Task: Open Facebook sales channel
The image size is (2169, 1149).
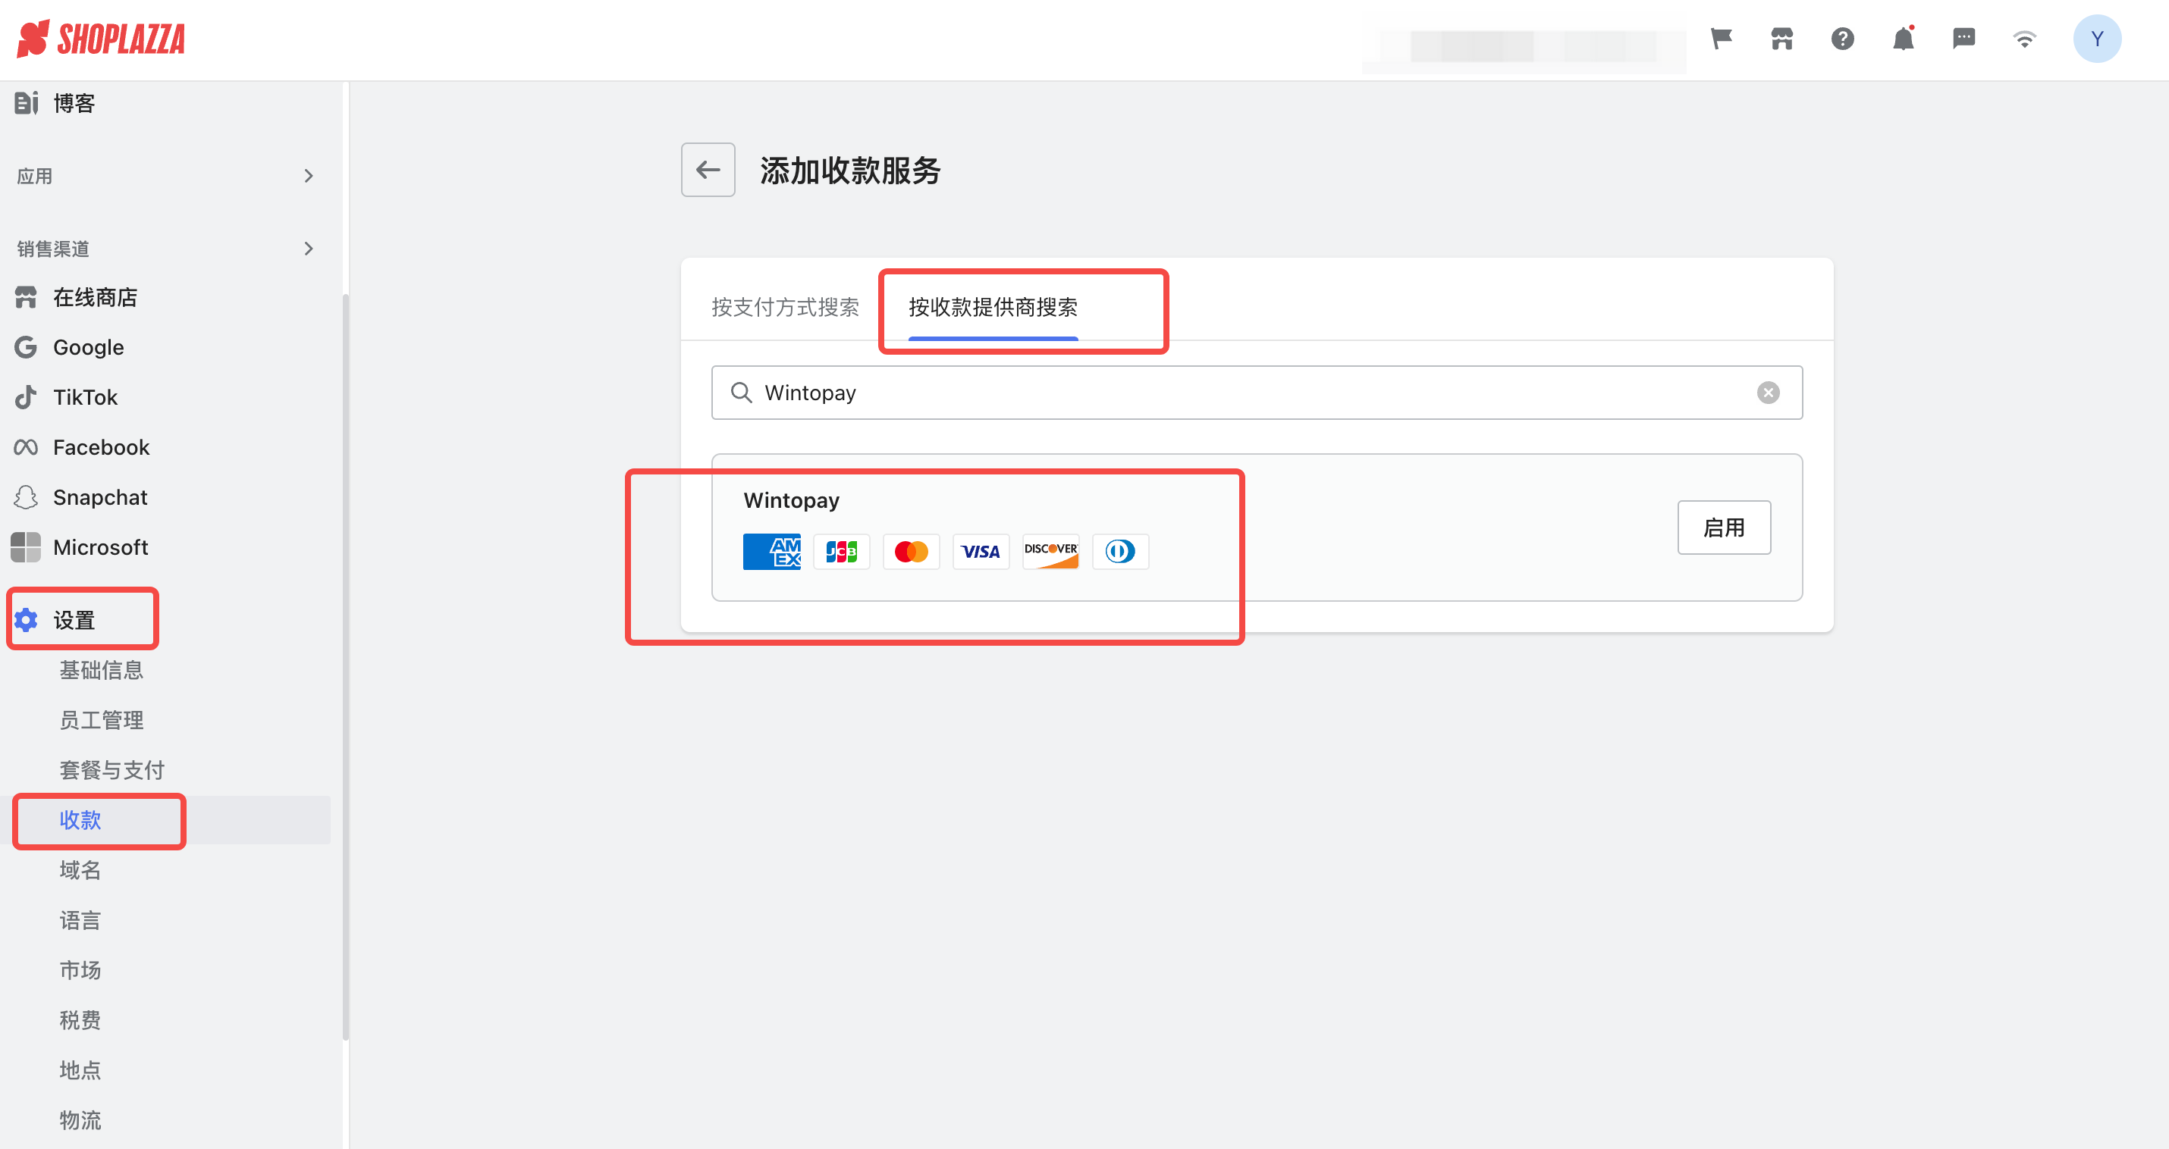Action: [x=101, y=447]
